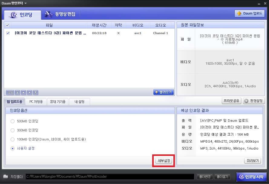Sort by the 파일 column header
Screen dimensions: 269x184
[x=49, y=25]
